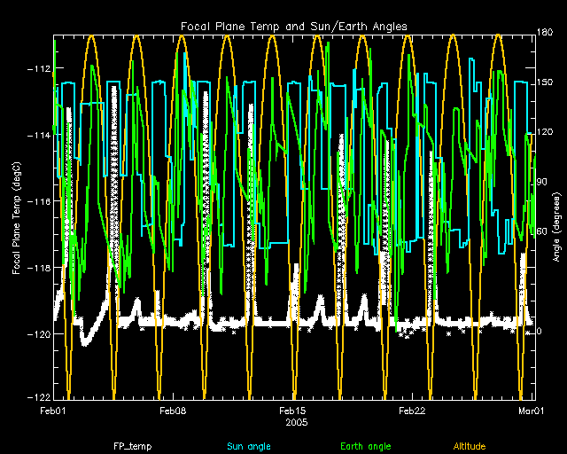The height and width of the screenshot is (454, 567).
Task: Click the Mar01 date tick label
Action: 531,411
